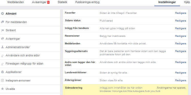The image size is (191, 95).
Task: Switch to the Statistik tab
Action: tap(62, 2)
